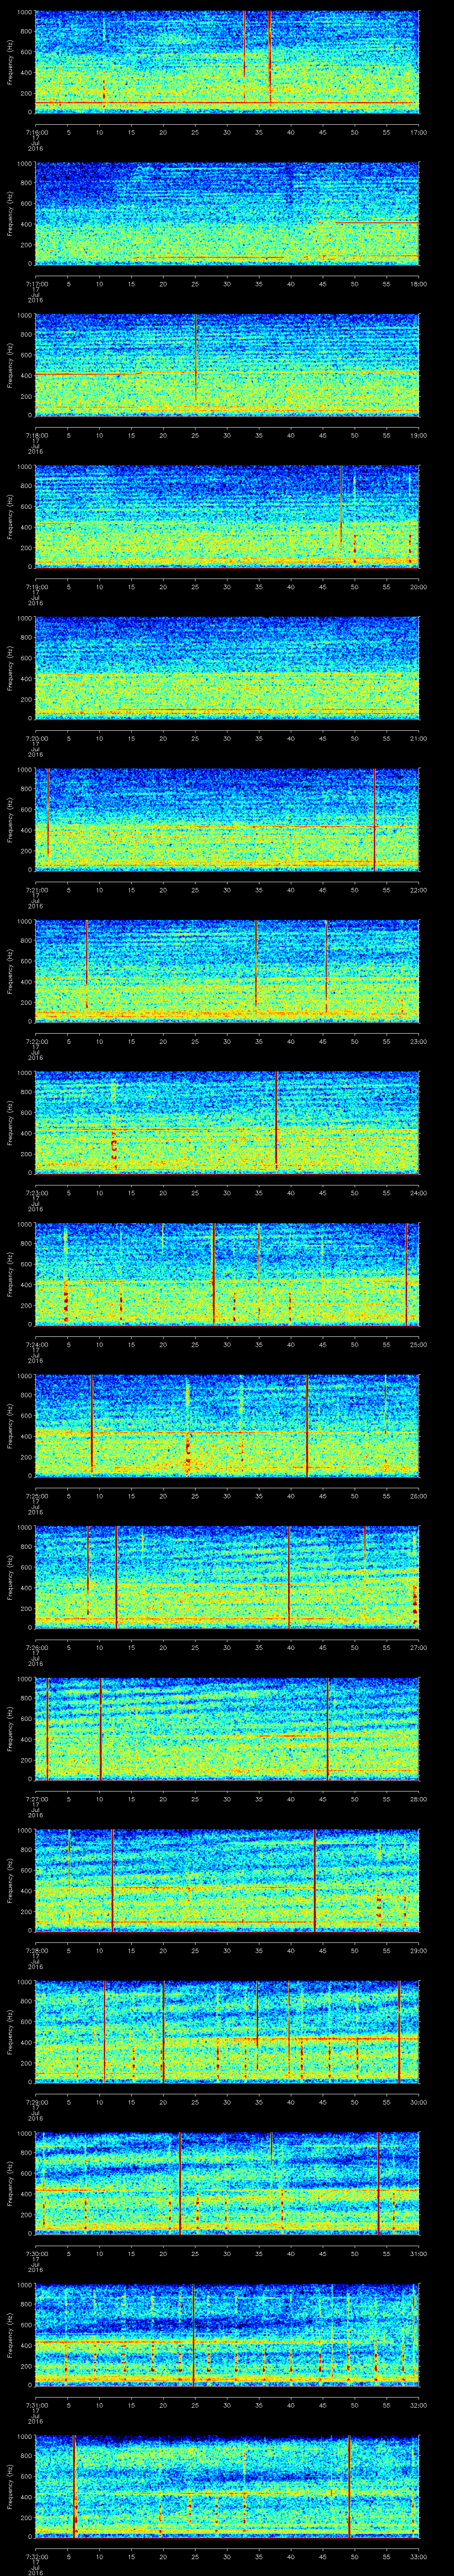
Task: Select the red vertical transient near 45s in the 7:27:00 panel
Action: 327,1729
